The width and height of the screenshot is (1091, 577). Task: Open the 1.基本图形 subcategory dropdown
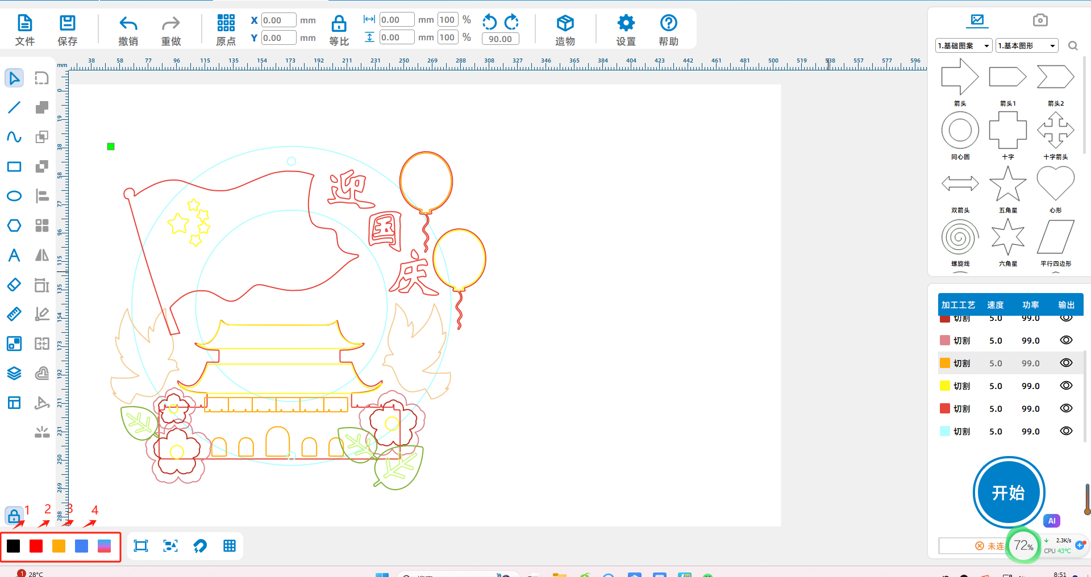pyautogui.click(x=1027, y=45)
